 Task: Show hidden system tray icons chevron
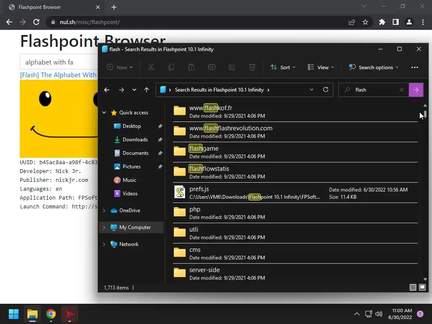357,314
